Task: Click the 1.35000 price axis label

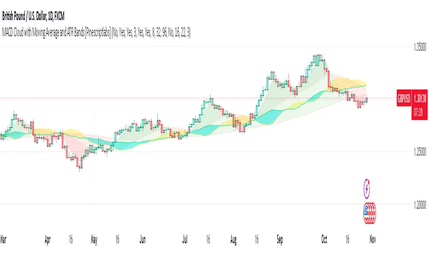Action: click(420, 47)
